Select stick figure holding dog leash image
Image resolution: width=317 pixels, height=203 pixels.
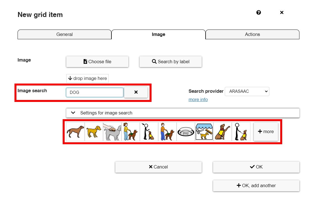[241, 132]
